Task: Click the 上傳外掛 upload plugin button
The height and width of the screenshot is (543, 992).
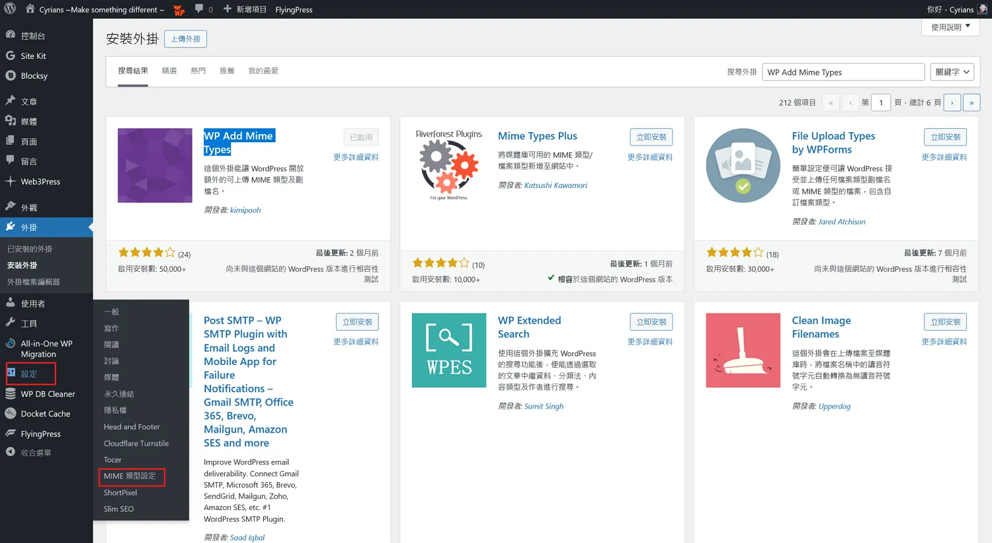Action: pyautogui.click(x=185, y=38)
